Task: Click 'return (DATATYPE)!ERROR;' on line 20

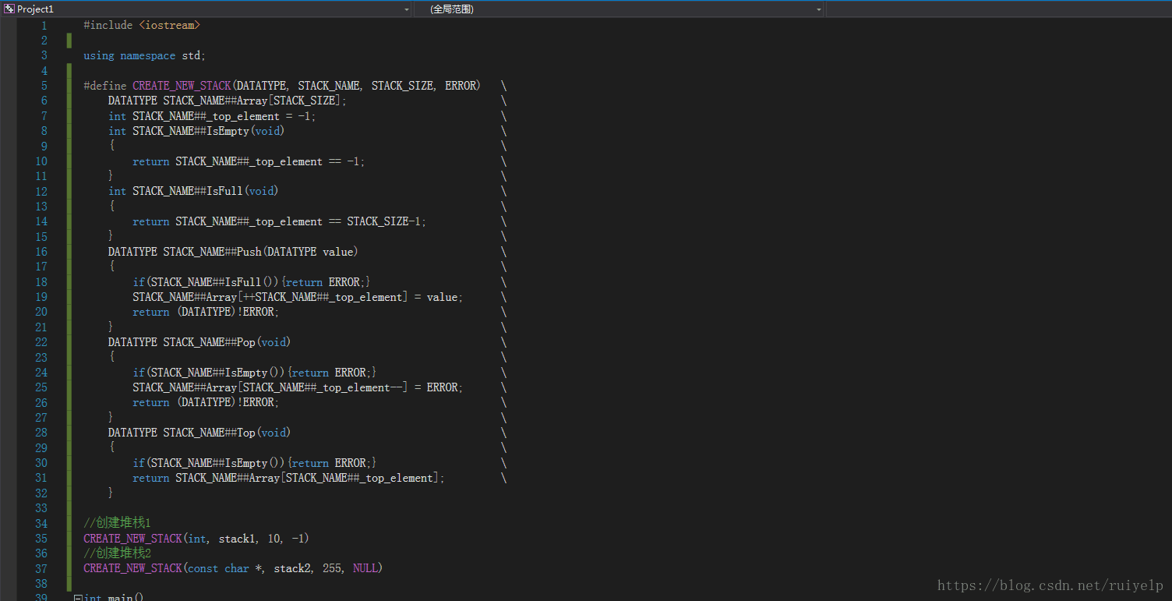Action: click(206, 312)
